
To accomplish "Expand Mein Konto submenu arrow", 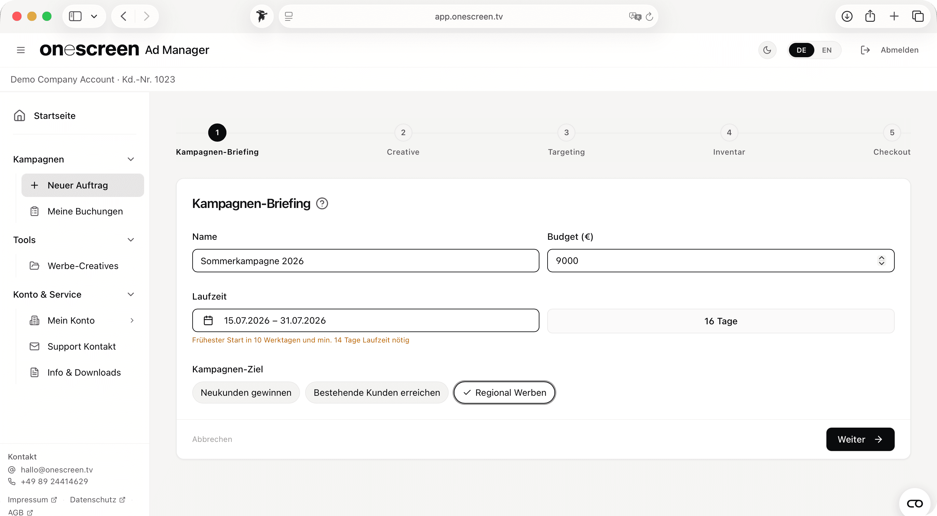I will click(x=132, y=320).
